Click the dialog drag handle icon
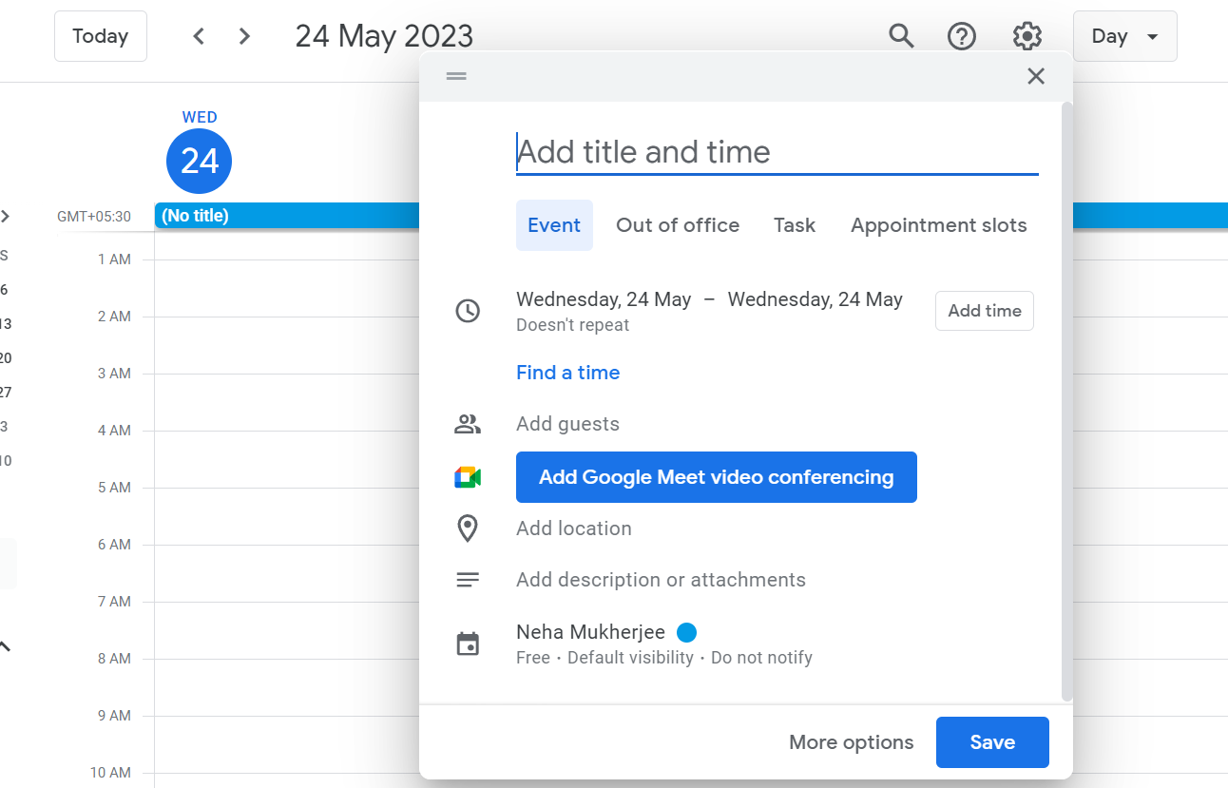 click(x=456, y=76)
